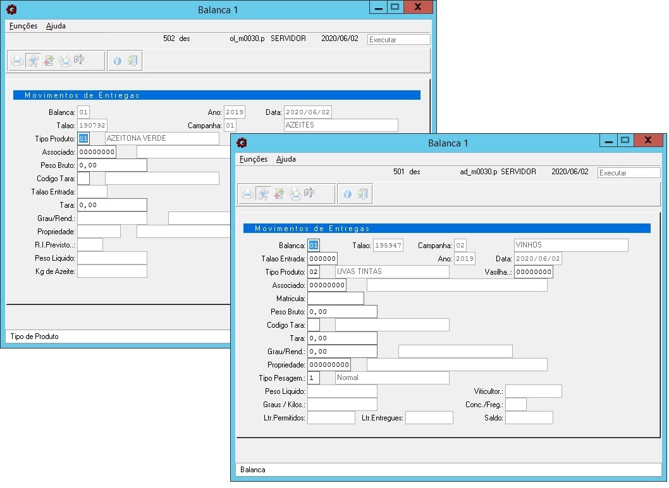Click the arrows-and-tags icon in back window toolbar
669x488 pixels.
click(x=80, y=60)
